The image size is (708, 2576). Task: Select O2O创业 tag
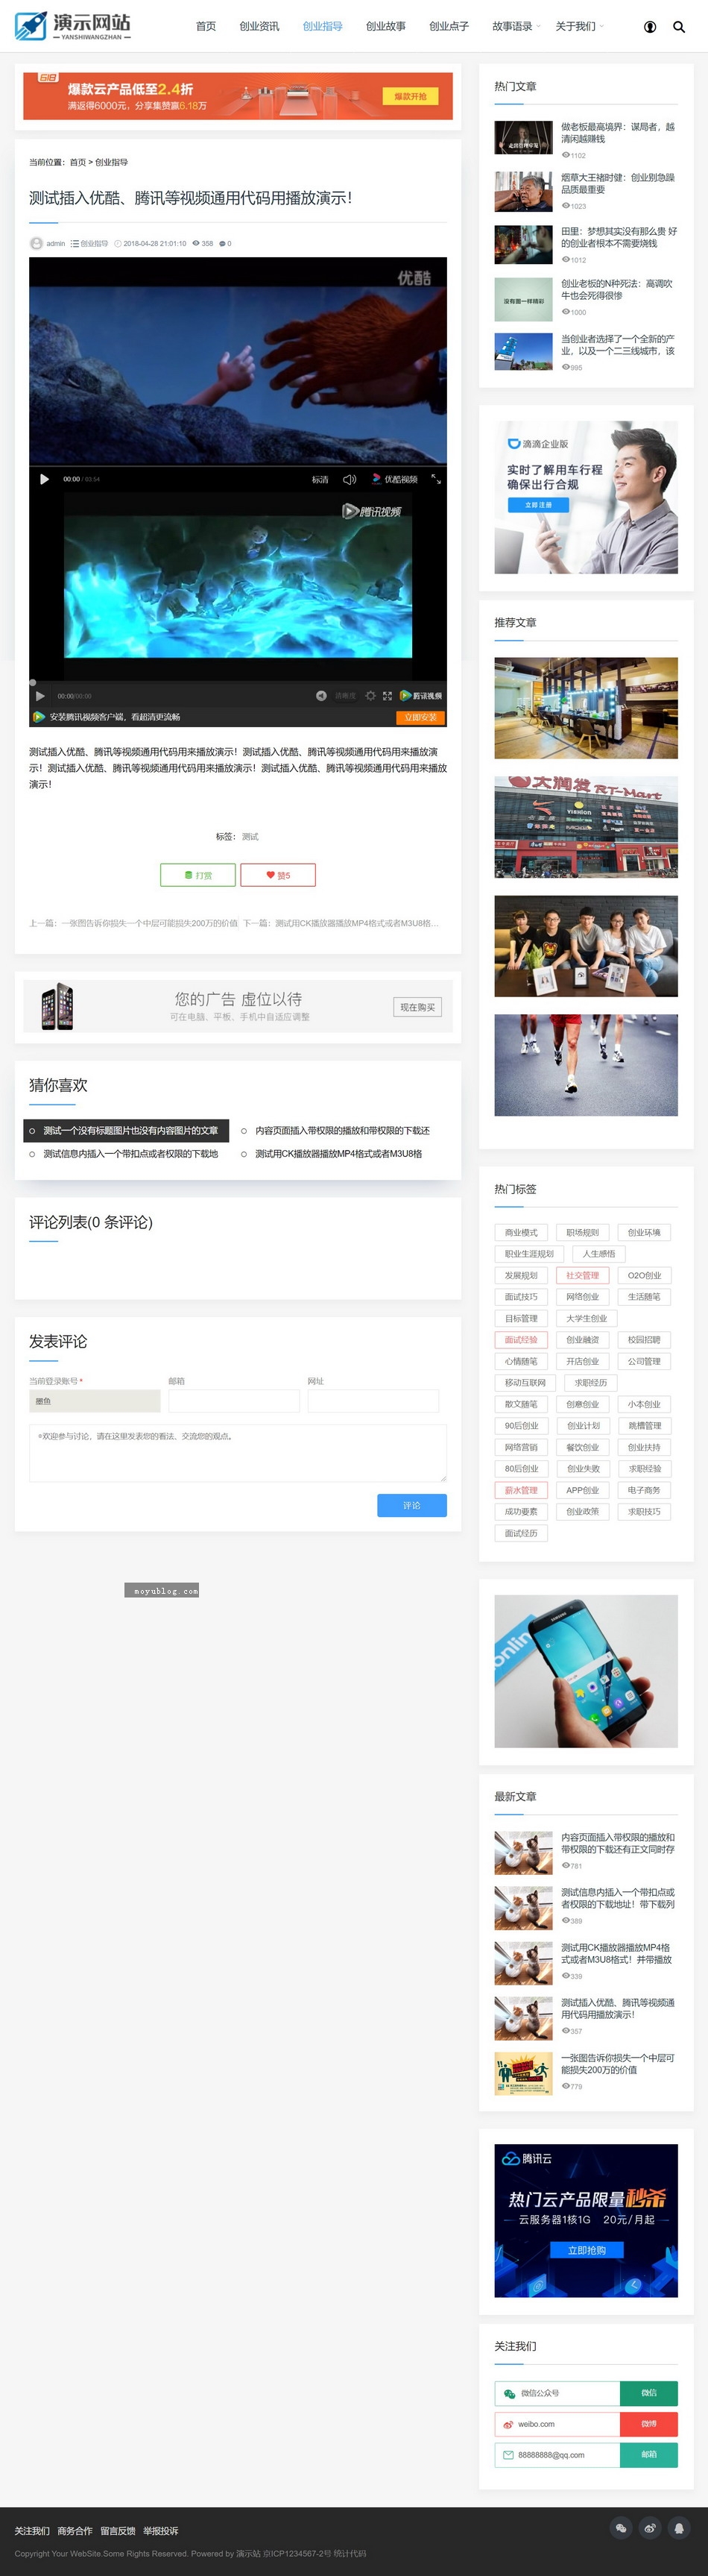(644, 1275)
